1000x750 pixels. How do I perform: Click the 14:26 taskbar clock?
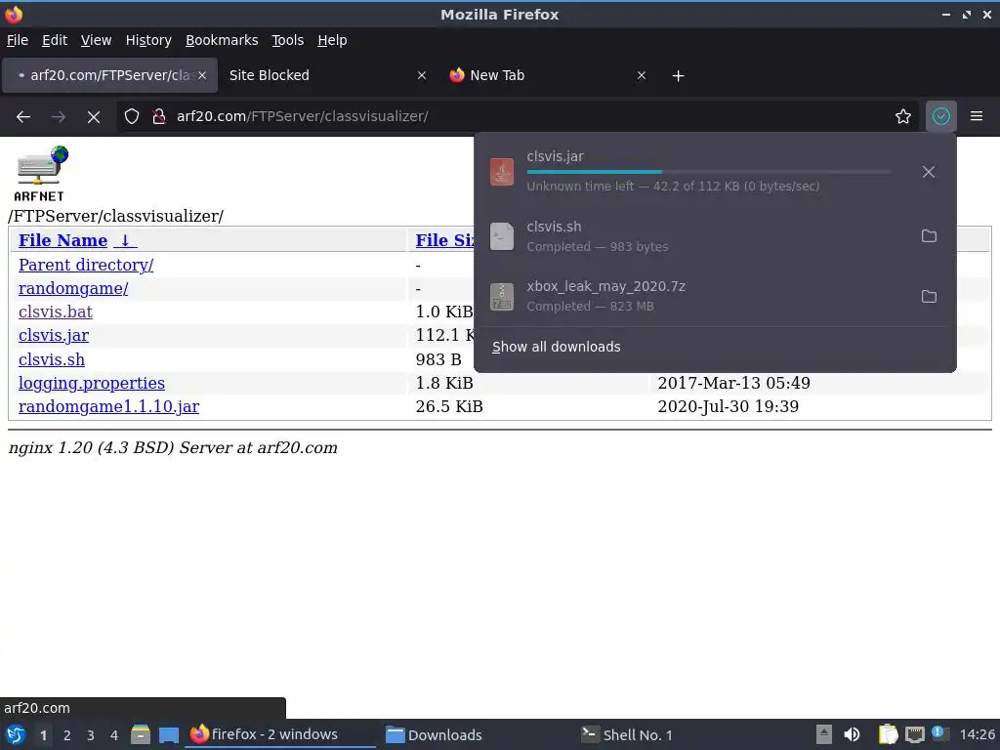coord(977,734)
